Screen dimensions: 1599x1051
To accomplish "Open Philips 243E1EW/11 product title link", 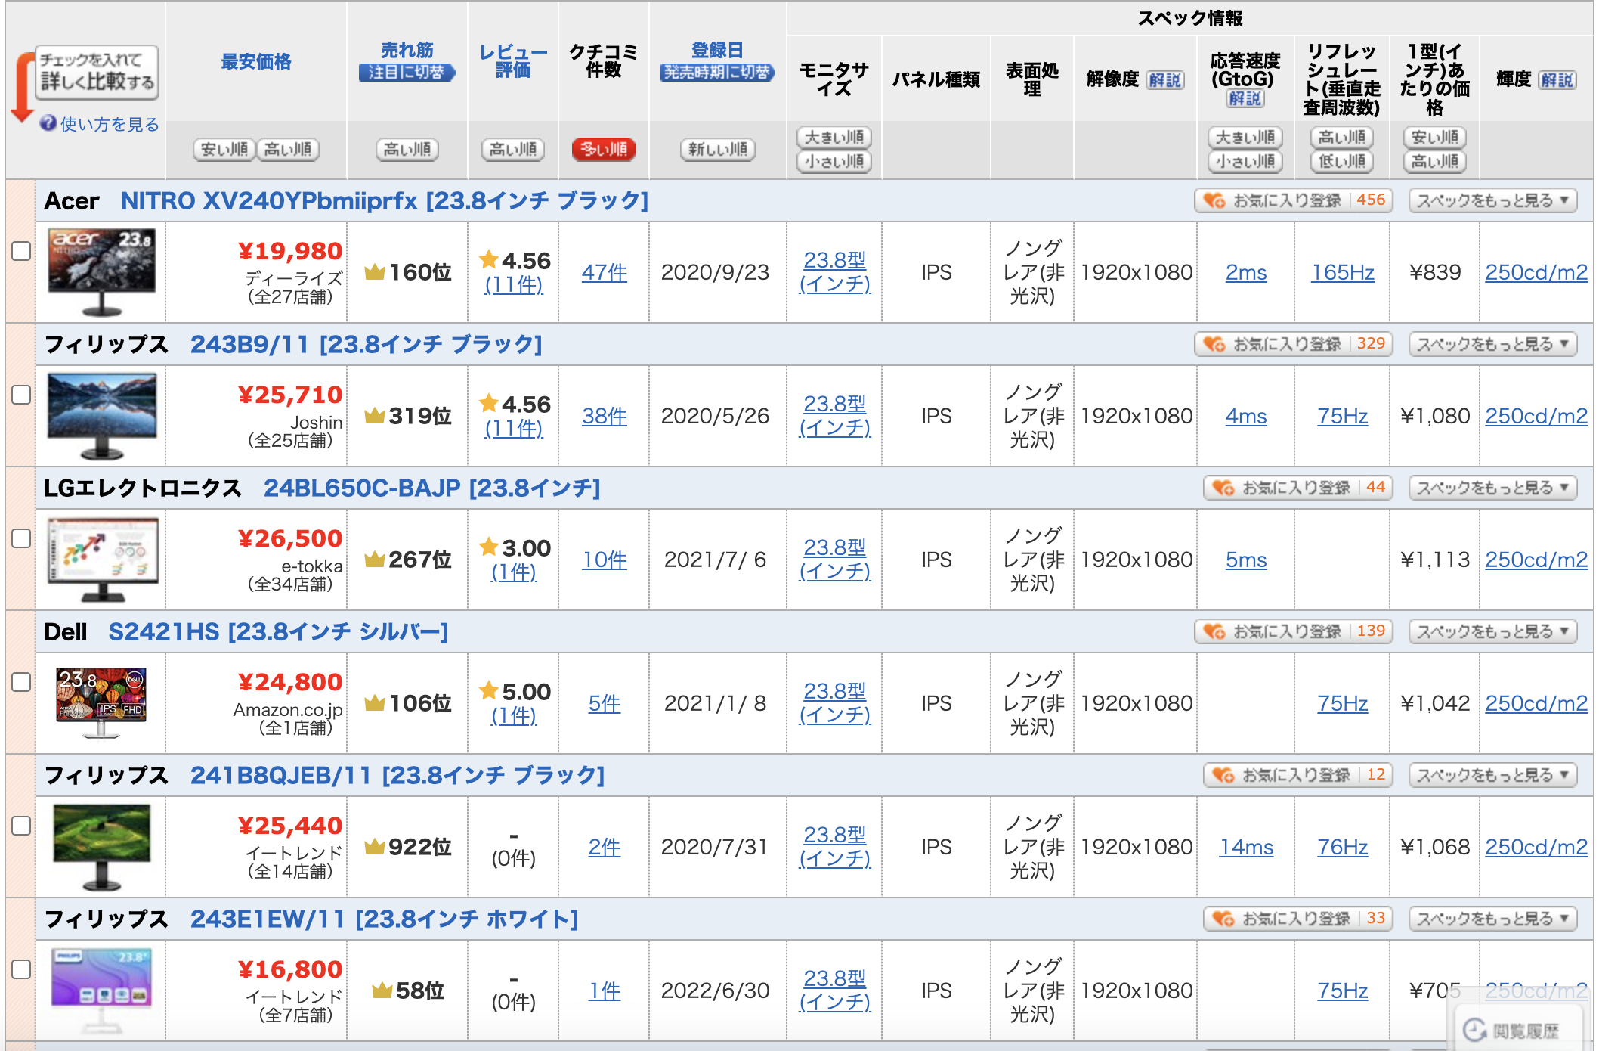I will [x=384, y=919].
